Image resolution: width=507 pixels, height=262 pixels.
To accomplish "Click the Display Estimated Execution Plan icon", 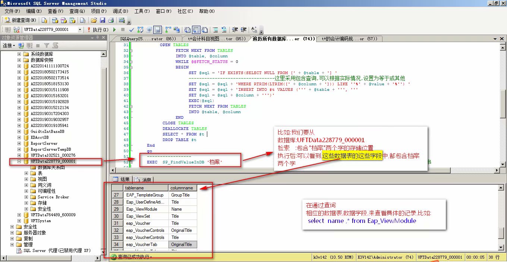I will click(x=141, y=29).
